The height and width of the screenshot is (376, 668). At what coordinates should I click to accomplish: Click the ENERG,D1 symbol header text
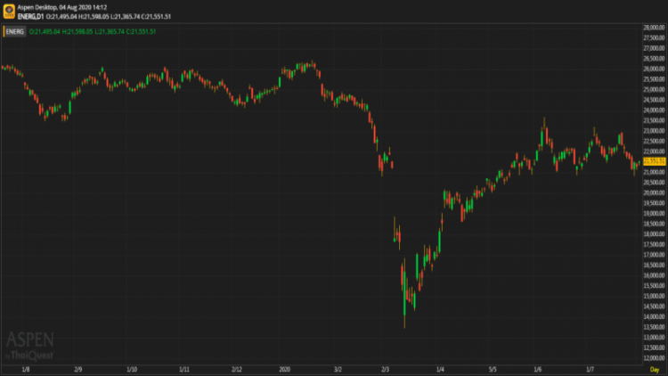coord(30,17)
